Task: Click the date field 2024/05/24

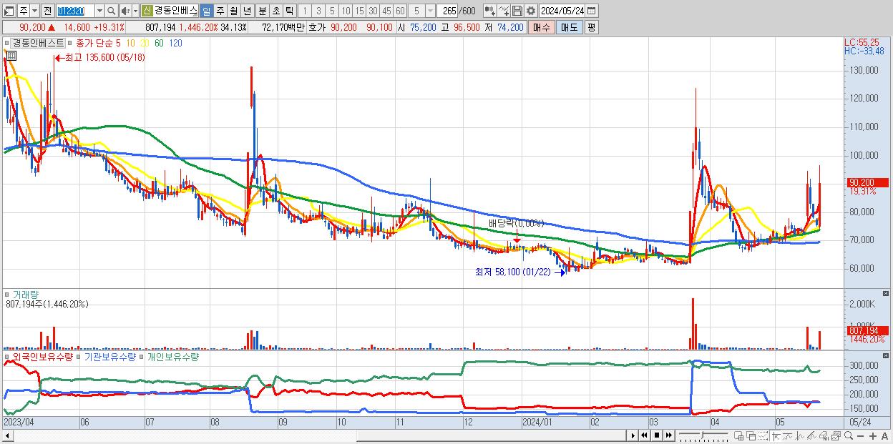Action: (x=562, y=11)
